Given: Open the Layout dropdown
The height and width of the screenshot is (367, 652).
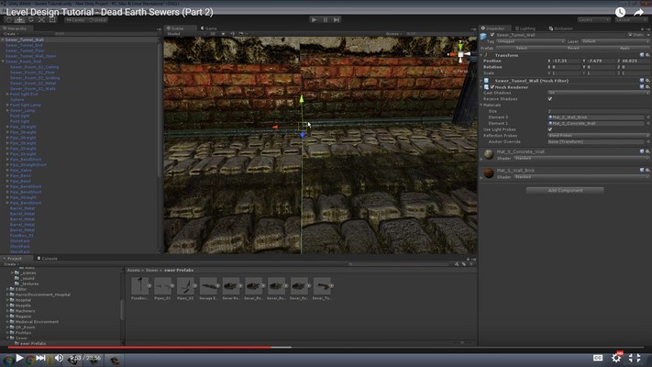Looking at the screenshot, I should pos(631,19).
